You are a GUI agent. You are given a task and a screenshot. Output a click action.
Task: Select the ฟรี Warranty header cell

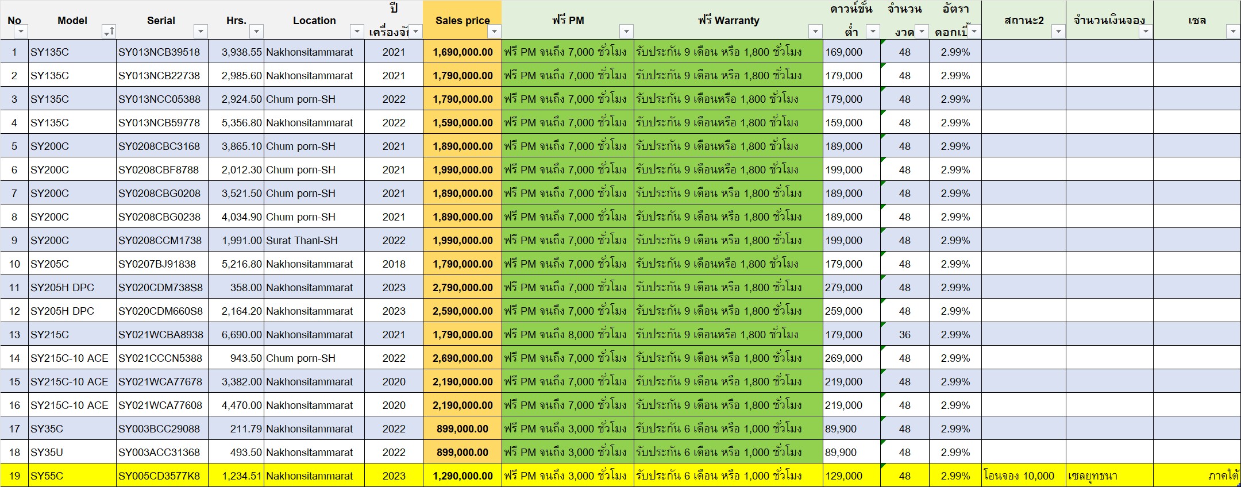(729, 20)
